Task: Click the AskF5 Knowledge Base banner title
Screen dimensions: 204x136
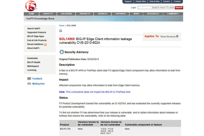Action: coord(40,19)
